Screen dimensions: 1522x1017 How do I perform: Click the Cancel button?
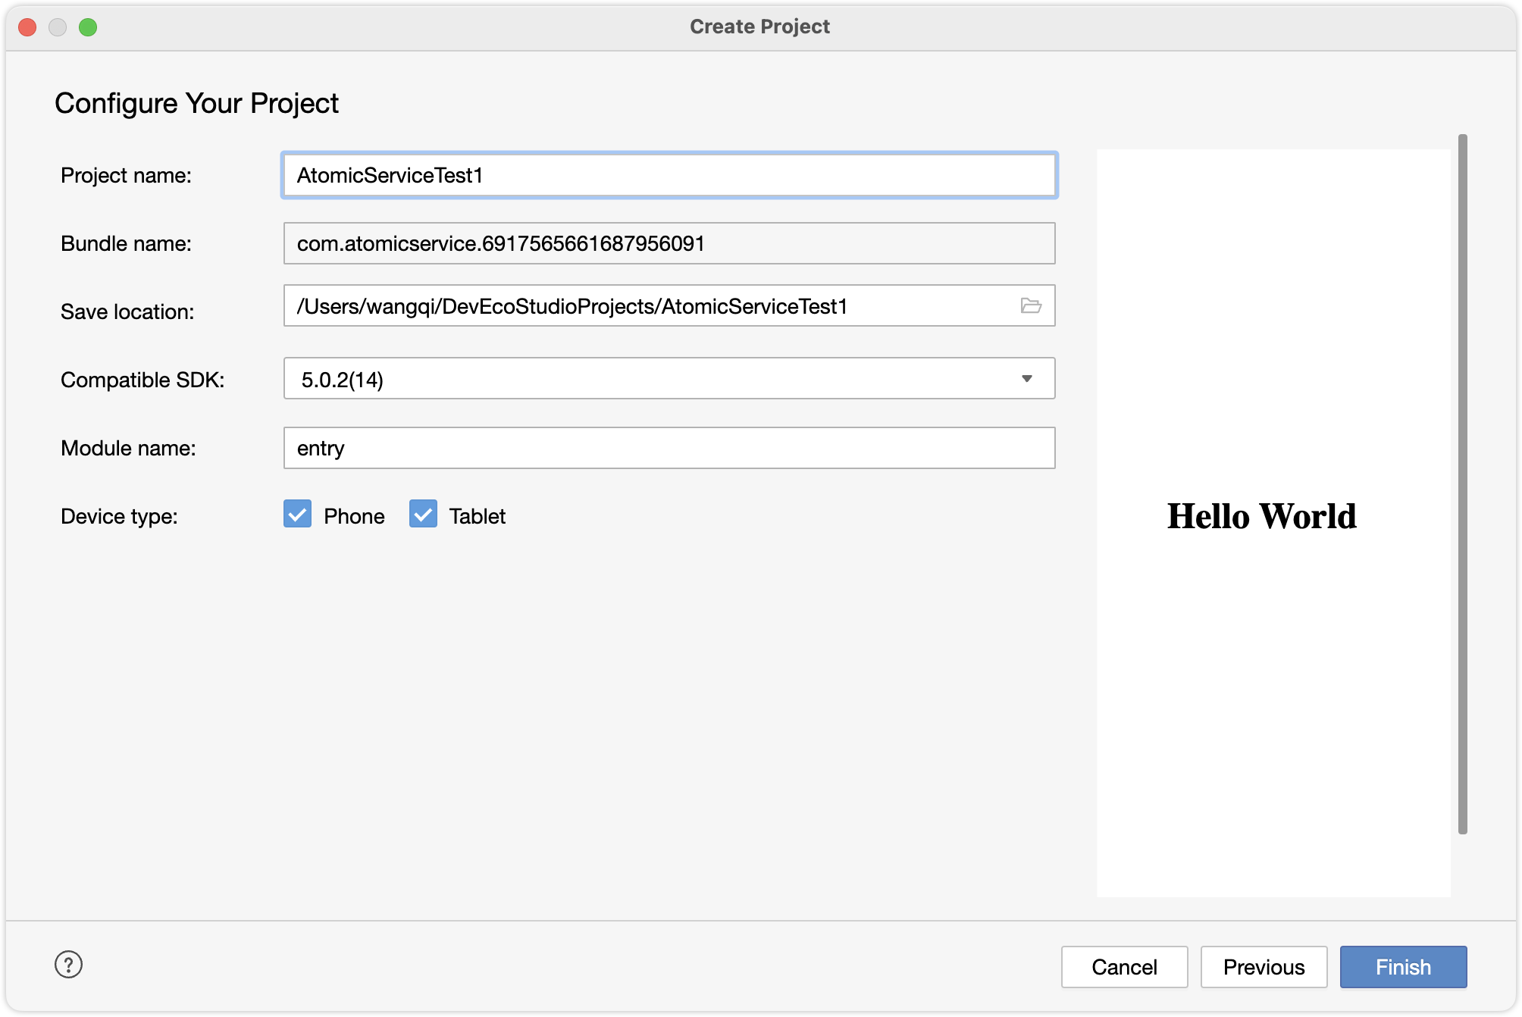[1124, 966]
